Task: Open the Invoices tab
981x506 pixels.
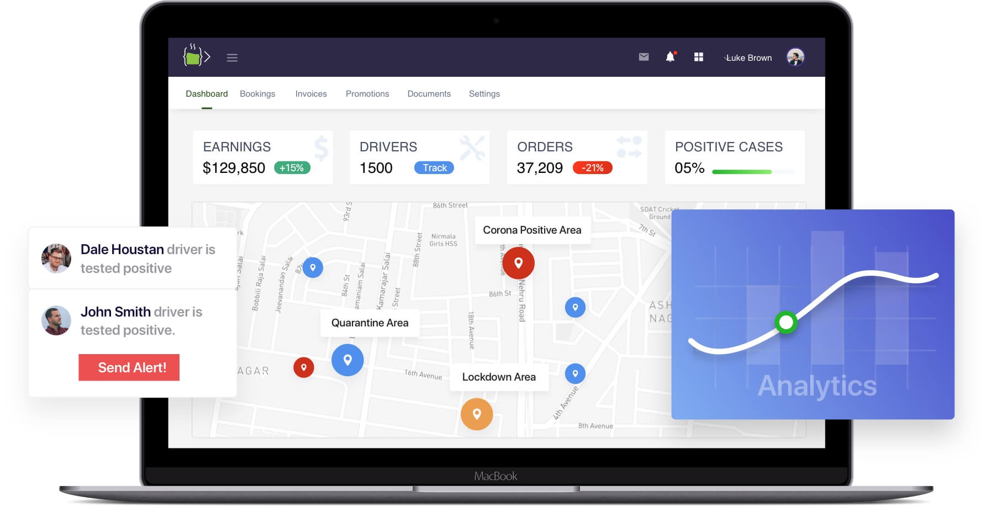Action: click(311, 94)
